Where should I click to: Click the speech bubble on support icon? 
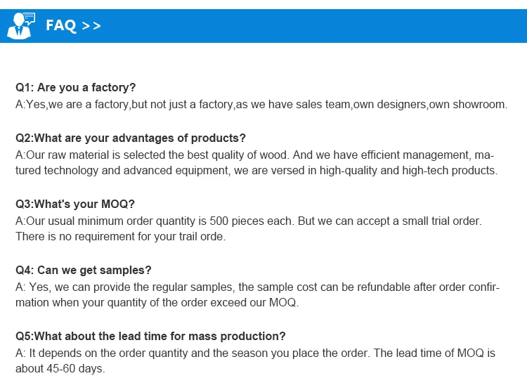(28, 18)
